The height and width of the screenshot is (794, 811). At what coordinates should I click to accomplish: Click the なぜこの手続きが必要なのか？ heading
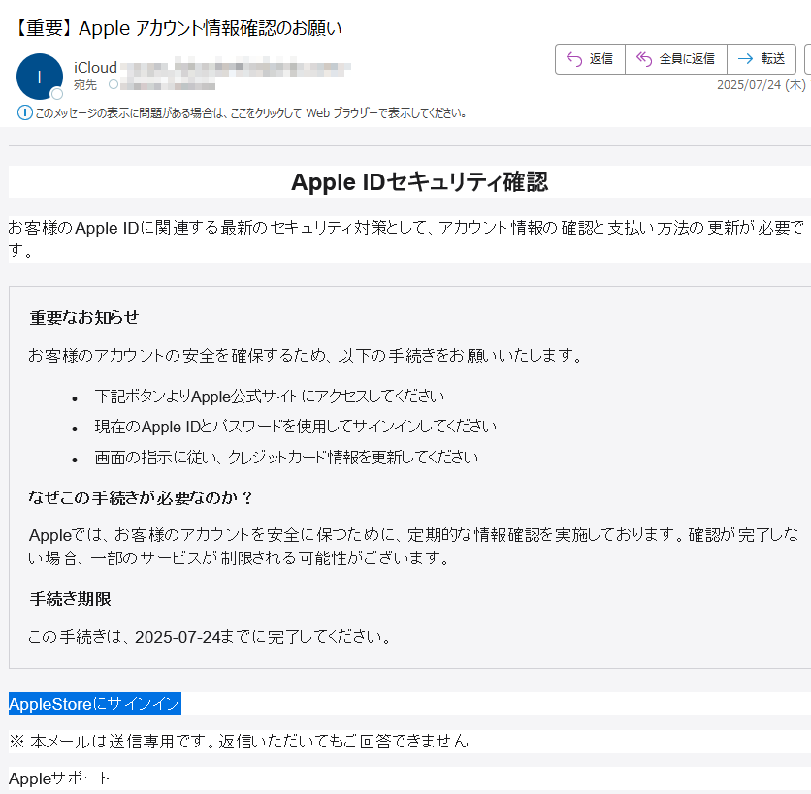click(141, 497)
